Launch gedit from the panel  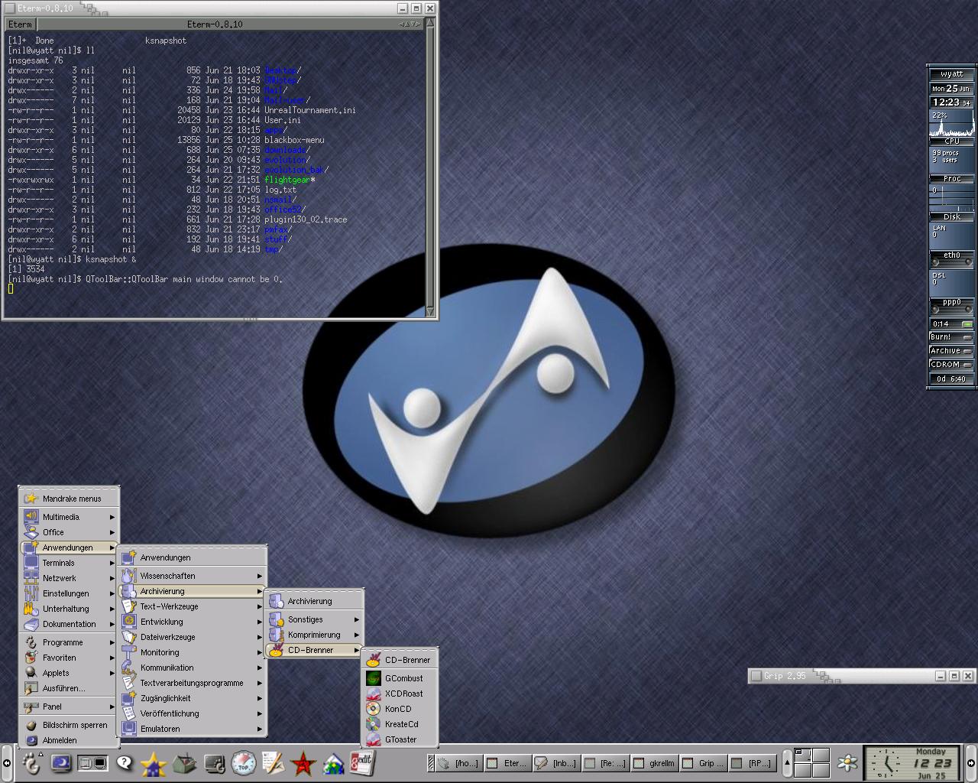[362, 762]
